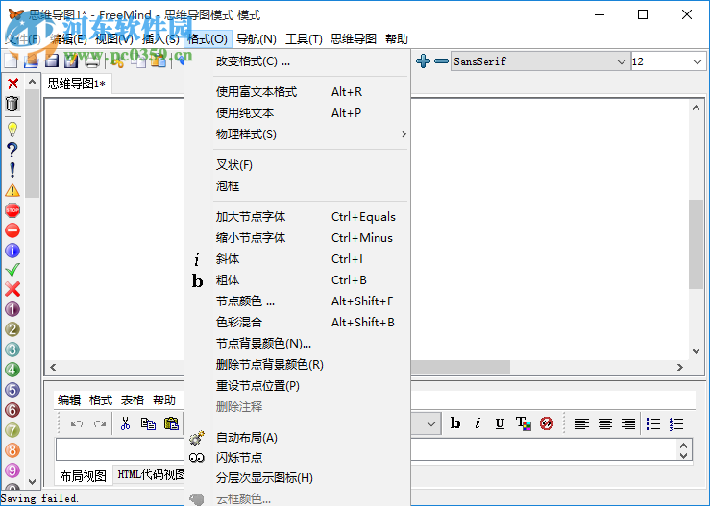The width and height of the screenshot is (710, 506).
Task: Align note text right
Action: tap(628, 423)
